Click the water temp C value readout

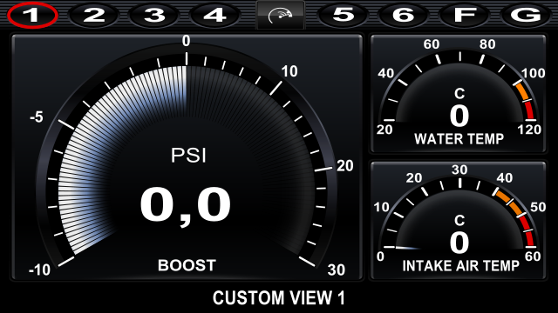pyautogui.click(x=459, y=116)
